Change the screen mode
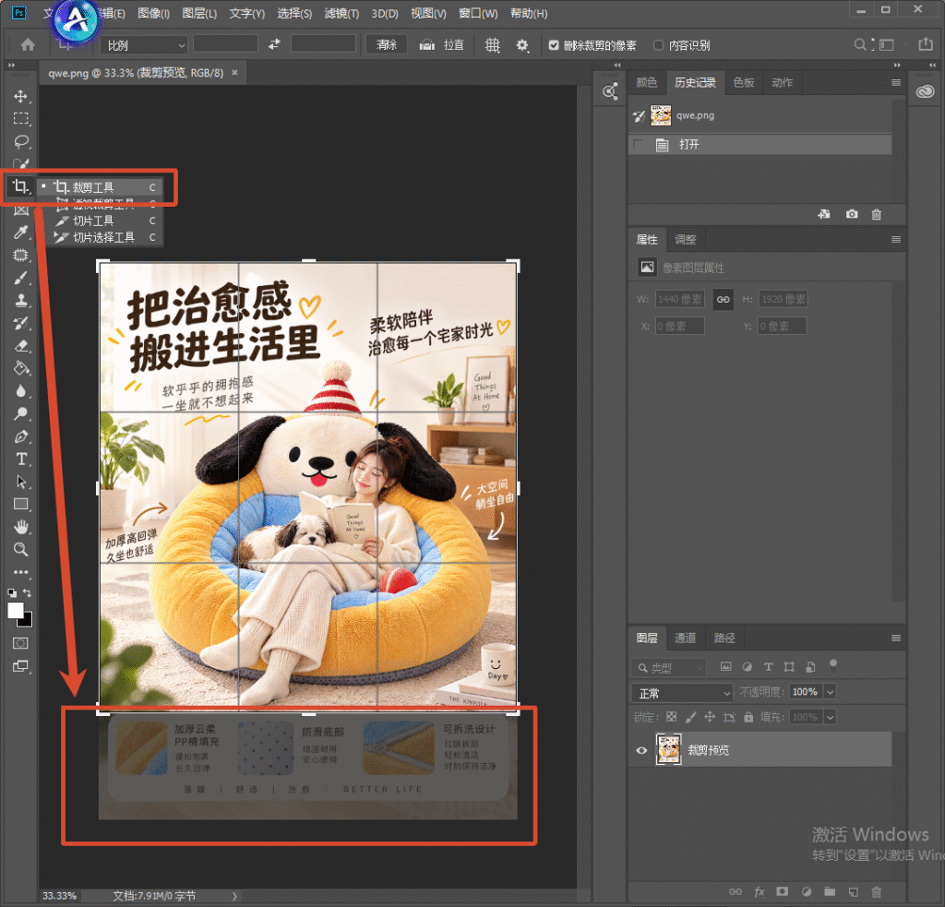The image size is (945, 907). pyautogui.click(x=20, y=666)
